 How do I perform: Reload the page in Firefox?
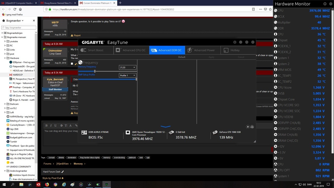point(15,9)
